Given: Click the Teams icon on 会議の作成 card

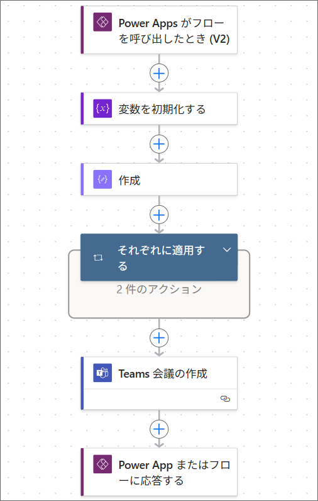Looking at the screenshot, I should pos(102,373).
